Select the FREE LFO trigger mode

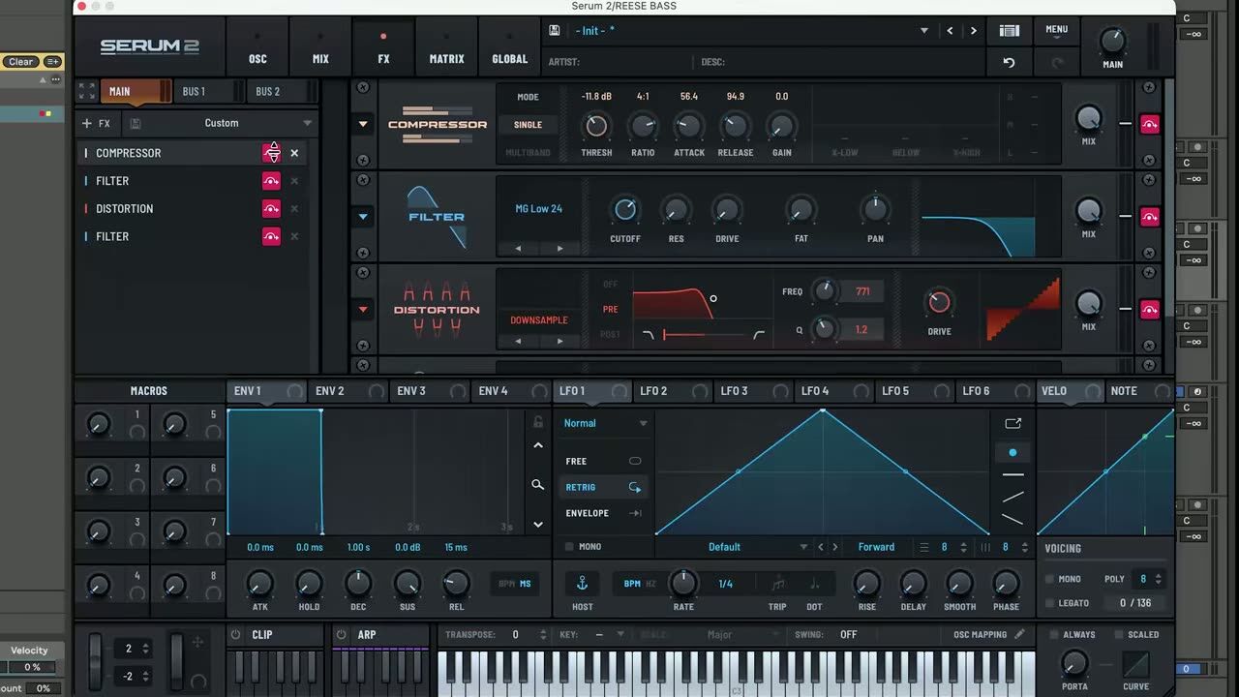tap(603, 462)
